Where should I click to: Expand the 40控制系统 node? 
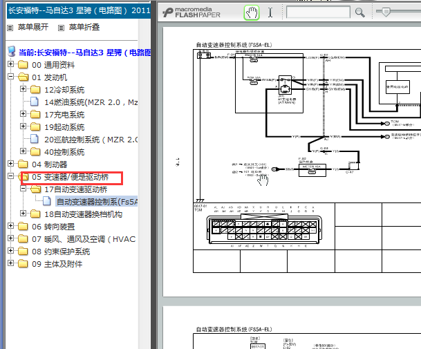[x=23, y=151]
